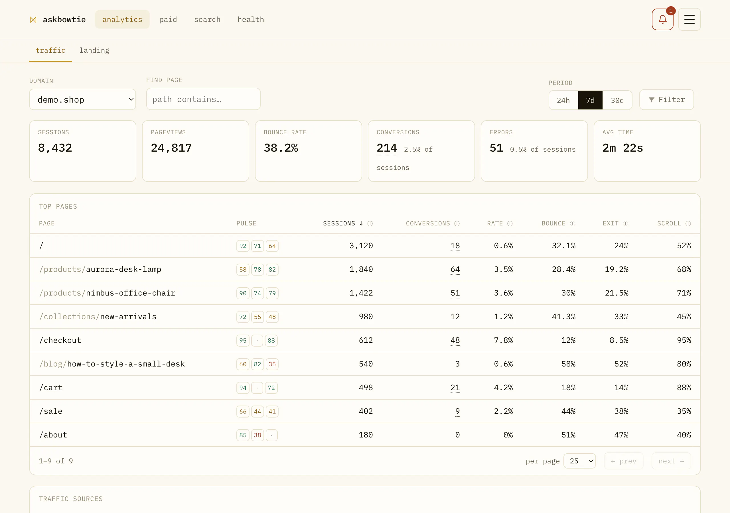Switch to the landing tab
This screenshot has height=513, width=730.
[x=94, y=50]
